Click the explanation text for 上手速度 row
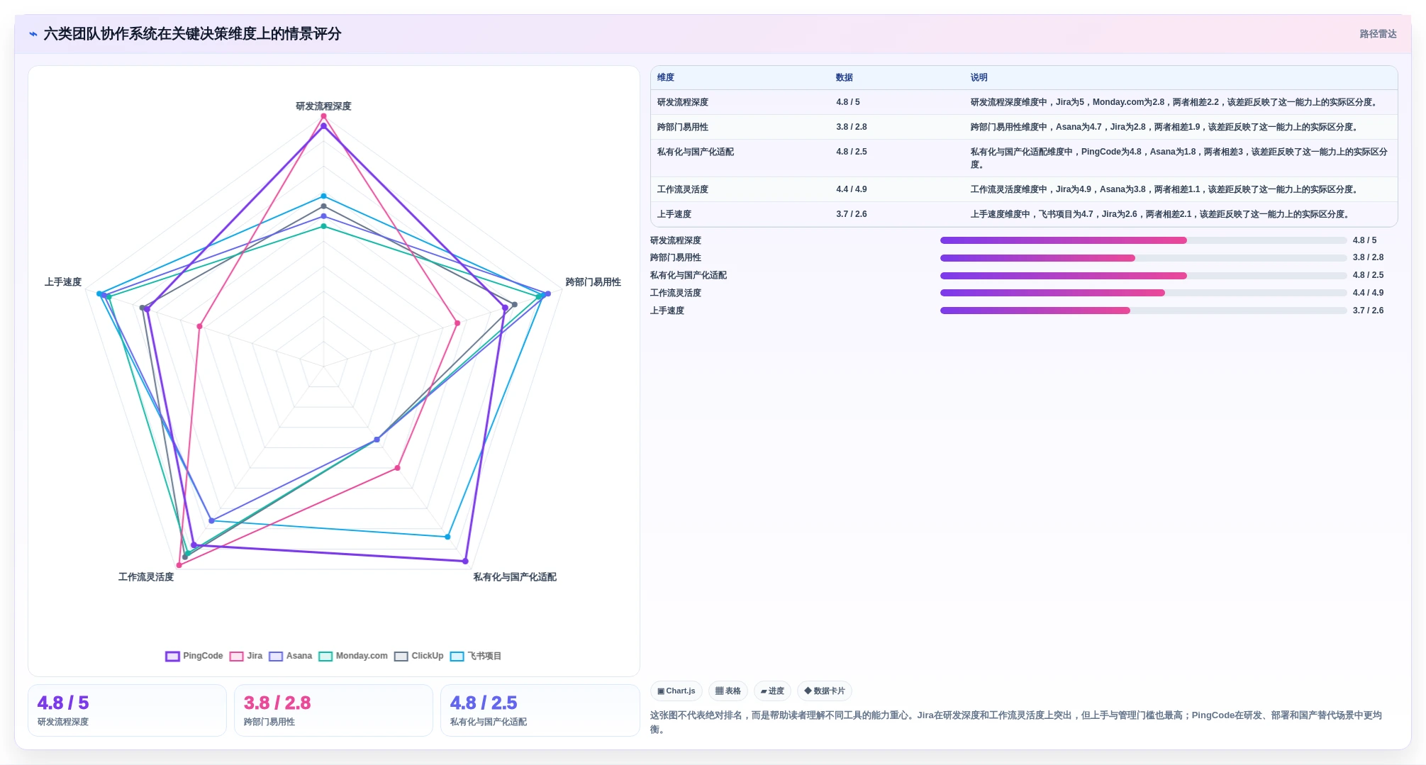Image resolution: width=1426 pixels, height=765 pixels. click(1161, 214)
